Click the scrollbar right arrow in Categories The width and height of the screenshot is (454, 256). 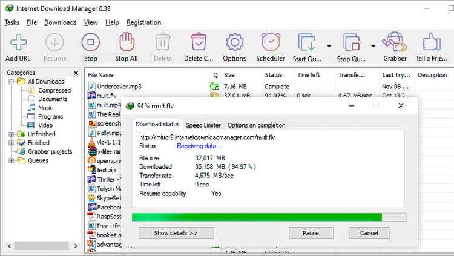point(76,246)
